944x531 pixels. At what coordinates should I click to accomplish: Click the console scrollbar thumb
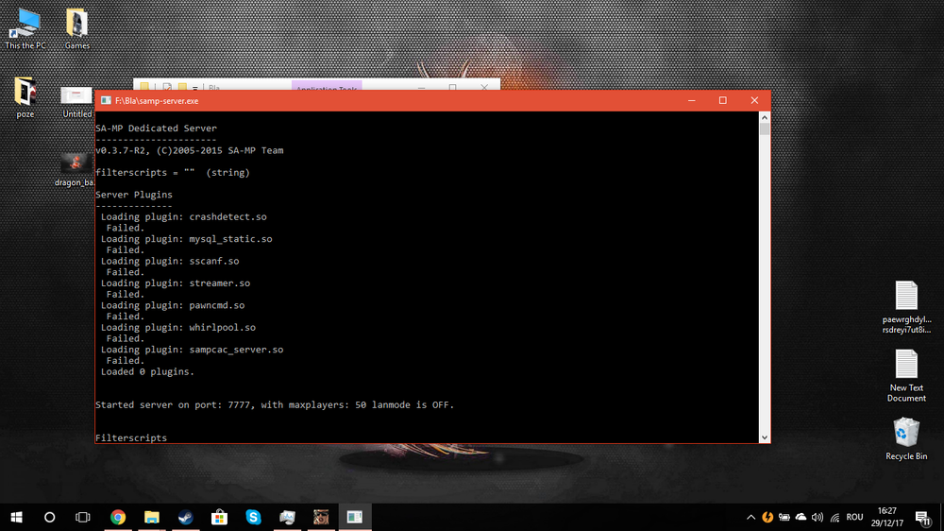765,128
